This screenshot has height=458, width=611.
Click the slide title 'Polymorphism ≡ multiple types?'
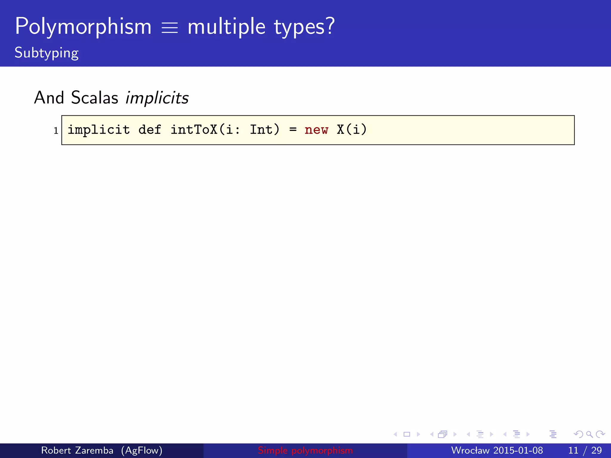(x=175, y=26)
